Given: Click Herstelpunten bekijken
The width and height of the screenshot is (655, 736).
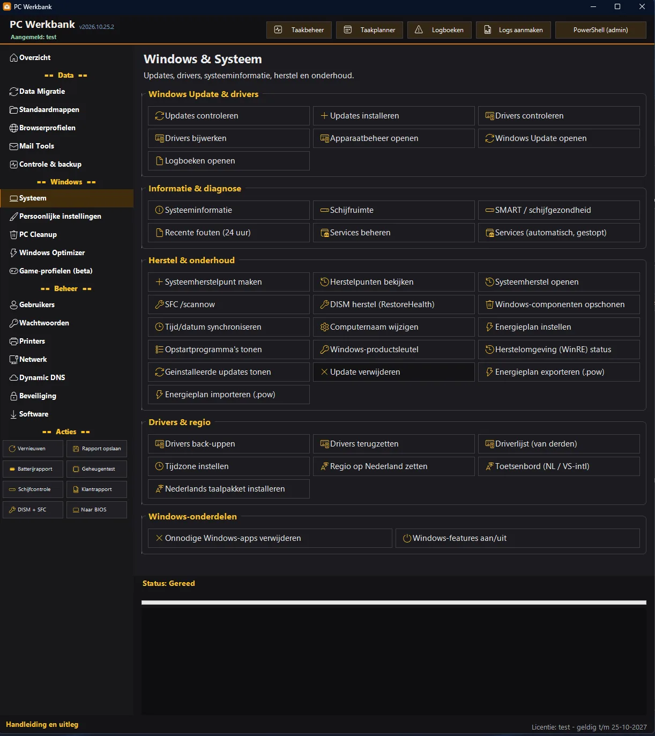Looking at the screenshot, I should coord(394,282).
